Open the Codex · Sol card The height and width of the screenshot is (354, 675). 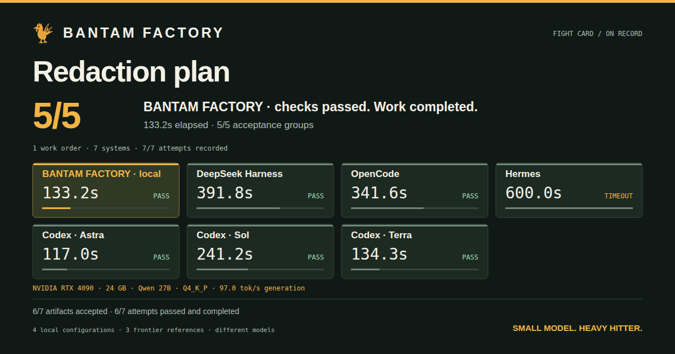(260, 252)
